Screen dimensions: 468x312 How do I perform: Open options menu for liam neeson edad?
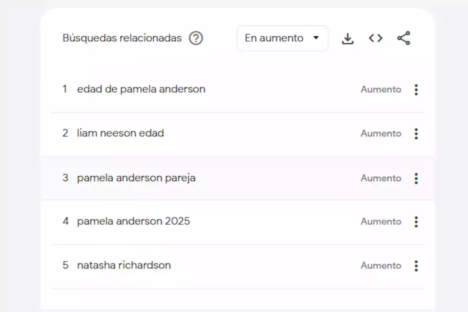click(x=416, y=134)
